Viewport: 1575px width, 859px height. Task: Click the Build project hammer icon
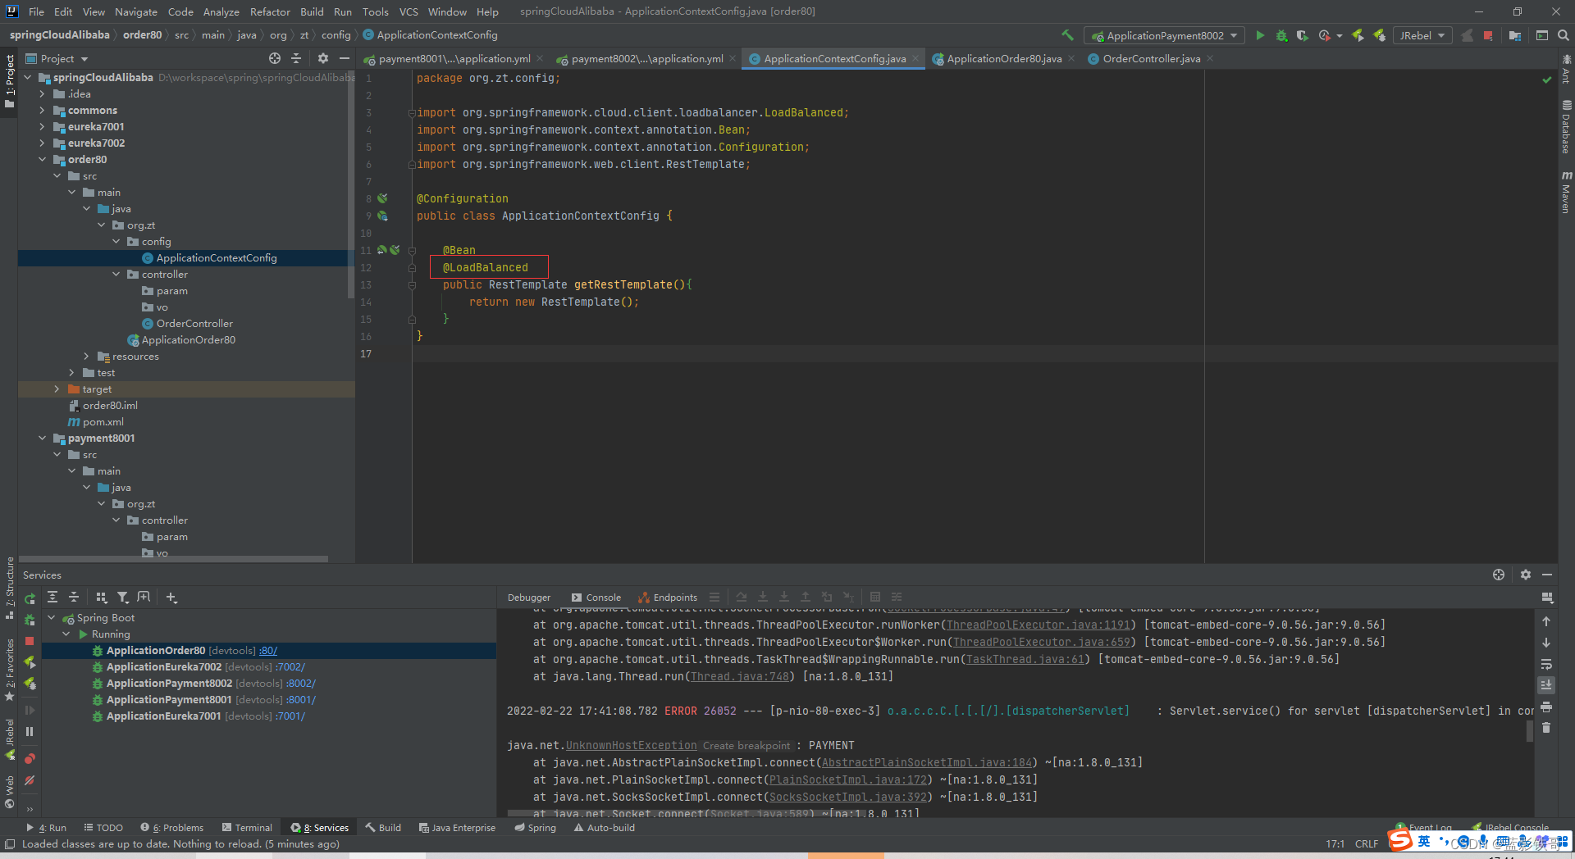tap(1067, 35)
